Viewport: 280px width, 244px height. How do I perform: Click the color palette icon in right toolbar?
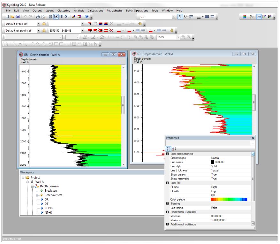click(x=245, y=17)
